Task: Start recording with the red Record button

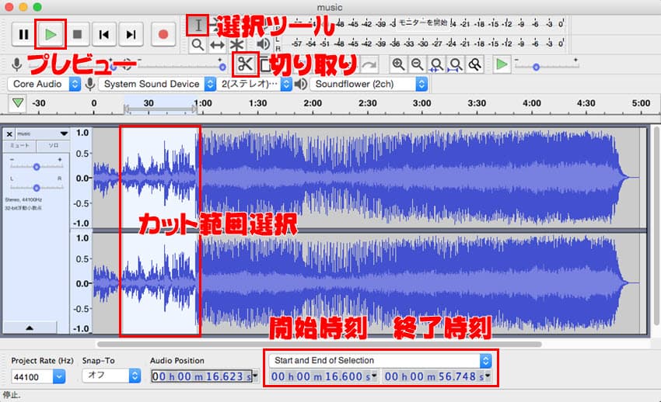Action: tap(163, 34)
